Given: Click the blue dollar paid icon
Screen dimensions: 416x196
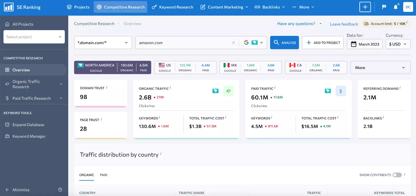Looking at the screenshot, I should [341, 91].
